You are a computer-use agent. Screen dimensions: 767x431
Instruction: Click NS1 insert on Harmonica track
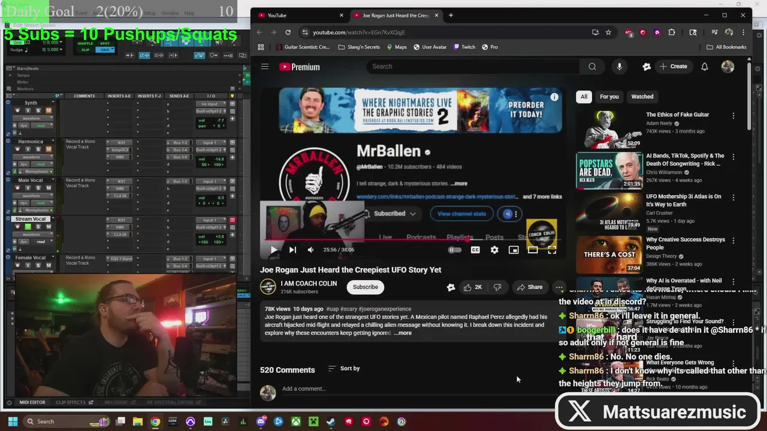tap(122, 143)
